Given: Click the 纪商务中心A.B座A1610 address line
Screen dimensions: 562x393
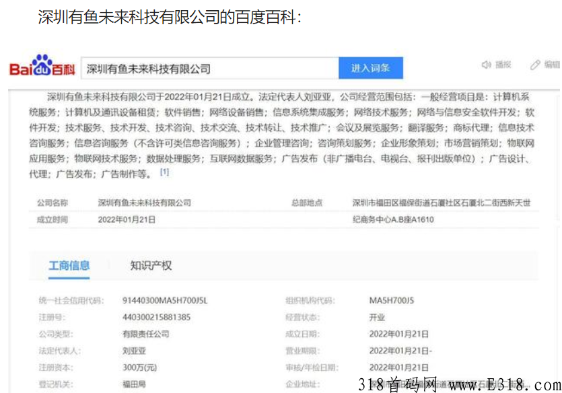Looking at the screenshot, I should click(x=393, y=219).
